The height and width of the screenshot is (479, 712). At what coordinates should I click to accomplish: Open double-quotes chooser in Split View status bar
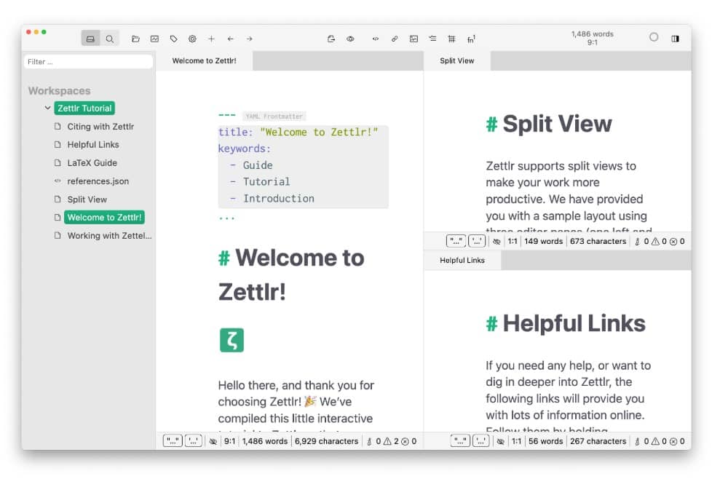click(x=456, y=241)
